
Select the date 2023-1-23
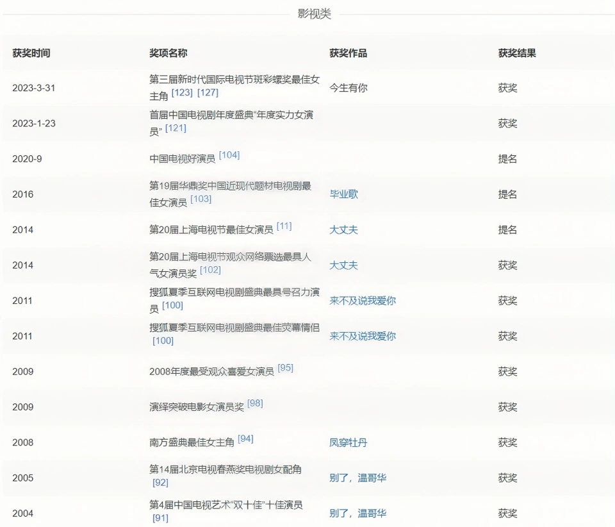(34, 123)
